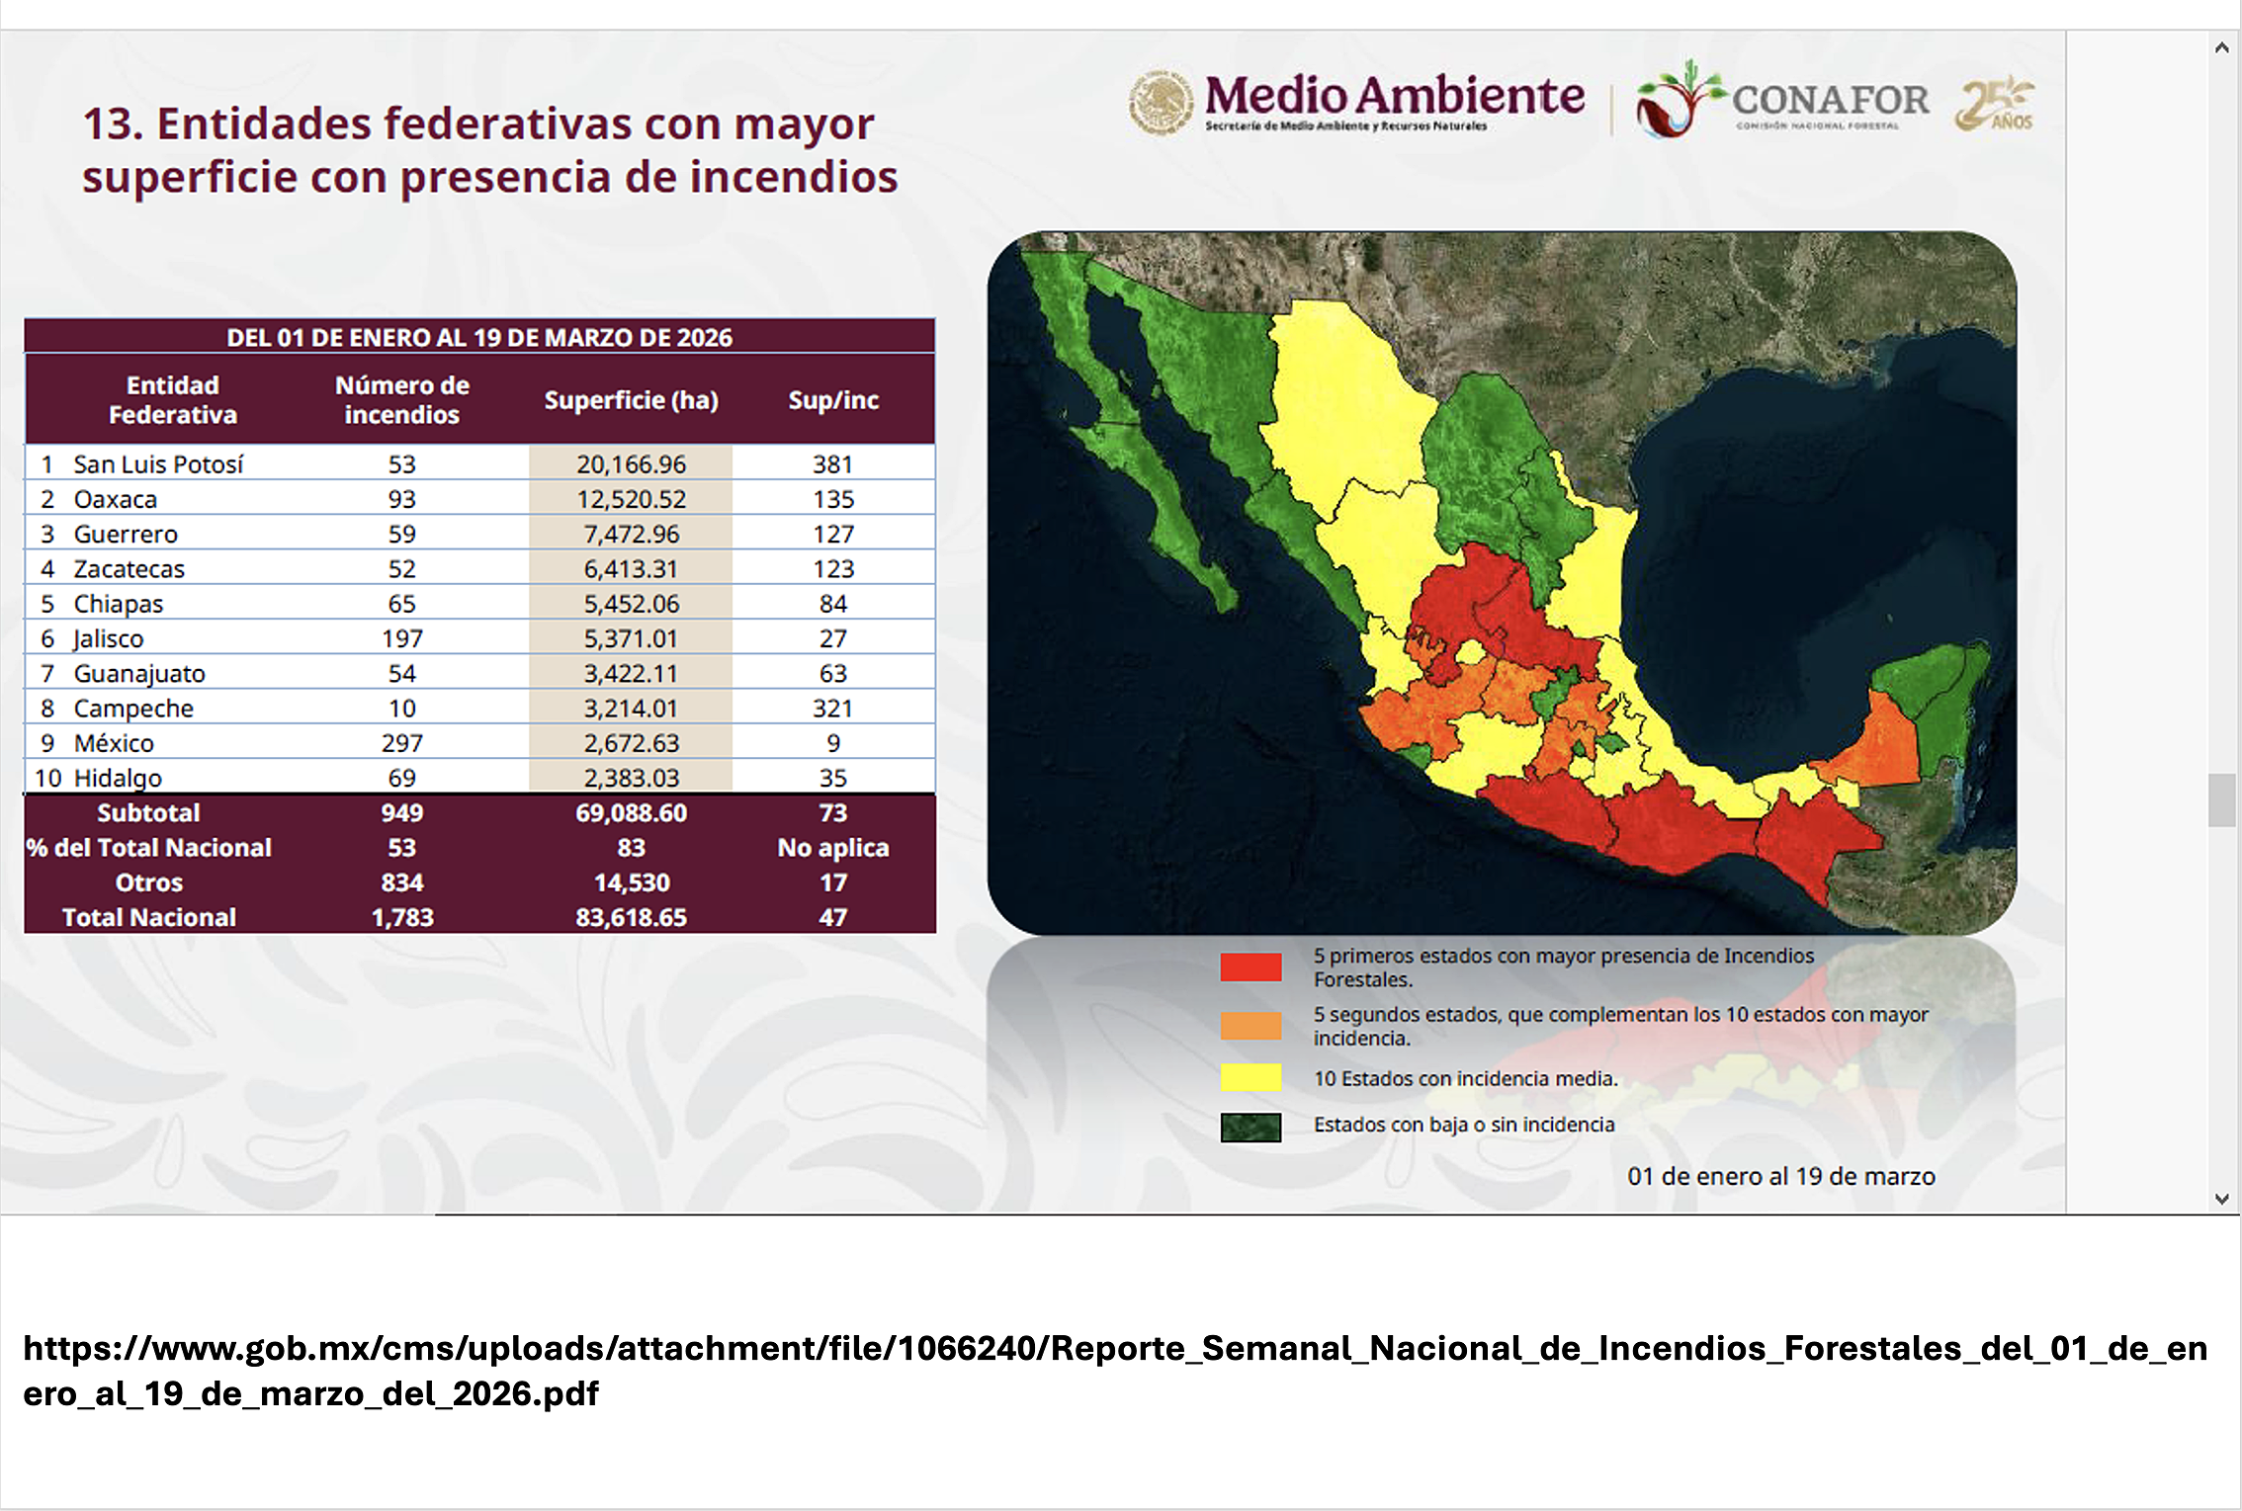This screenshot has height=1511, width=2242.
Task: Click the Sup/inc column header
Action: (x=832, y=400)
